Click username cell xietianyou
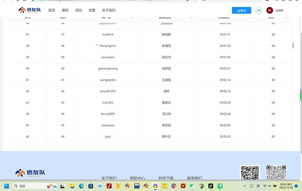The height and width of the screenshot is (191, 302). pos(108,125)
